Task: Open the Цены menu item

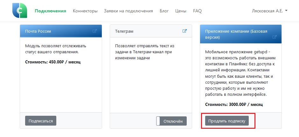Action: click(x=181, y=11)
